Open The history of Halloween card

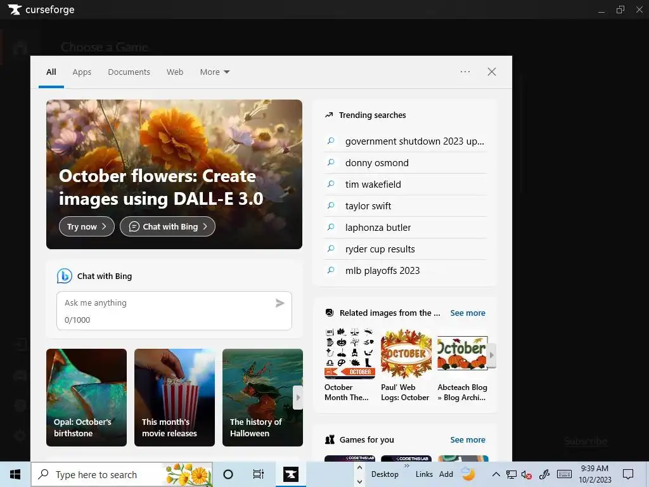pyautogui.click(x=262, y=398)
